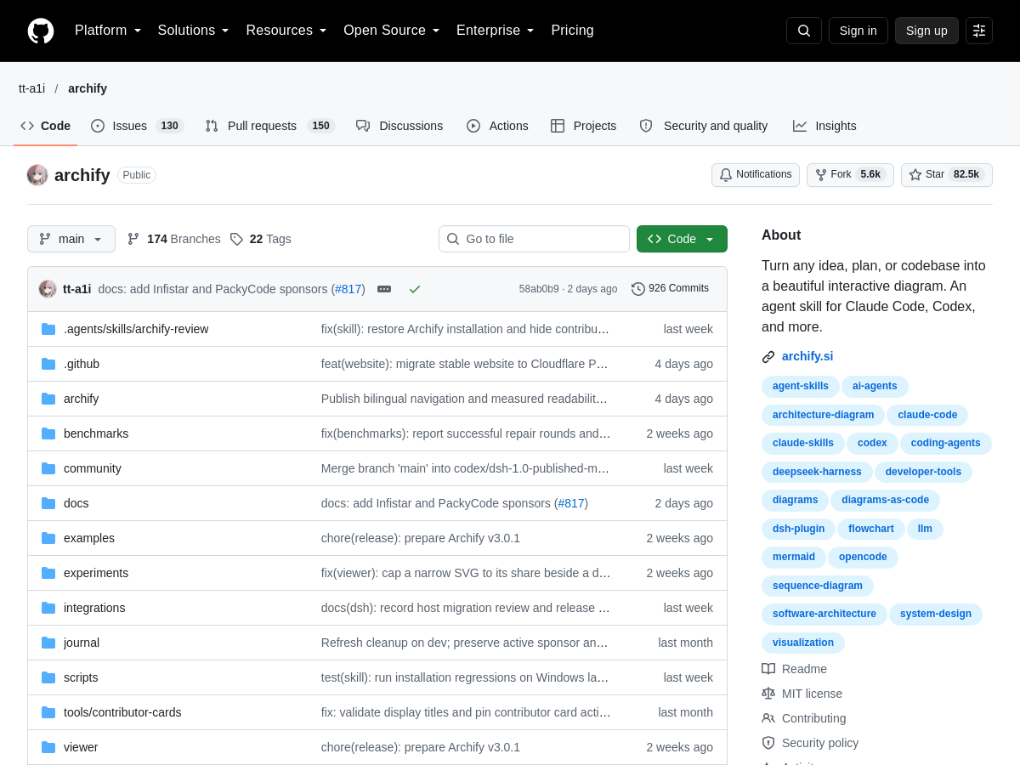Open the search magnifier button in header
The height and width of the screenshot is (765, 1020).
pyautogui.click(x=804, y=31)
